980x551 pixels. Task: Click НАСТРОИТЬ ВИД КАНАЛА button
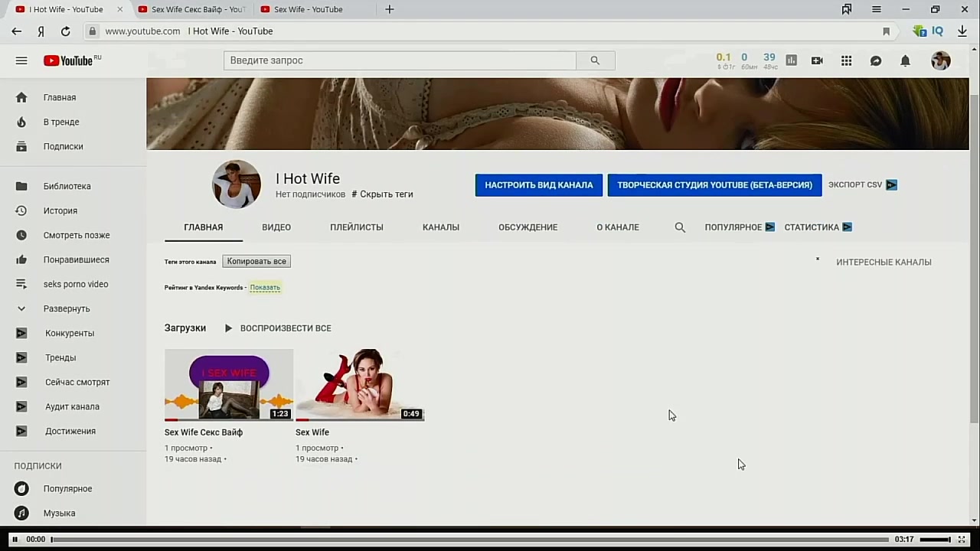(x=539, y=185)
